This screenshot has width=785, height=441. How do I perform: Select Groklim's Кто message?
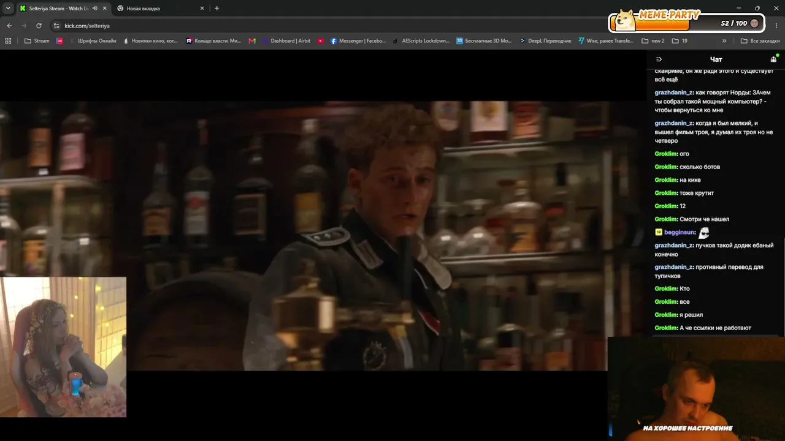[x=672, y=288]
